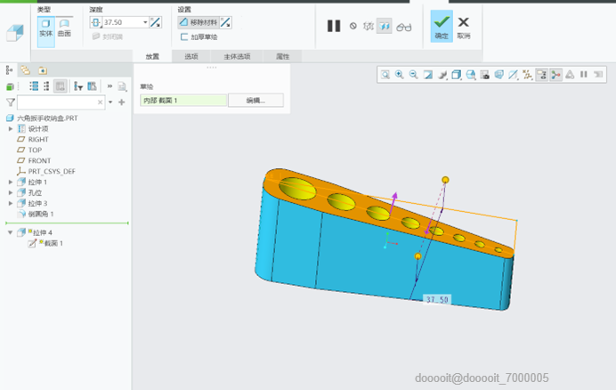Flip depth direction next to depth value
This screenshot has width=616, height=390.
point(156,22)
